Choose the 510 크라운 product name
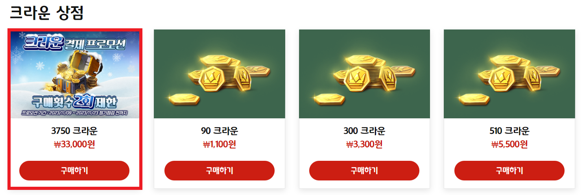Image resolution: width=585 pixels, height=195 pixels. click(x=509, y=131)
